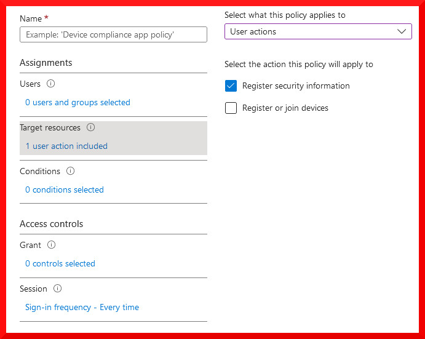Open the '0 controls selected' grant link

60,263
